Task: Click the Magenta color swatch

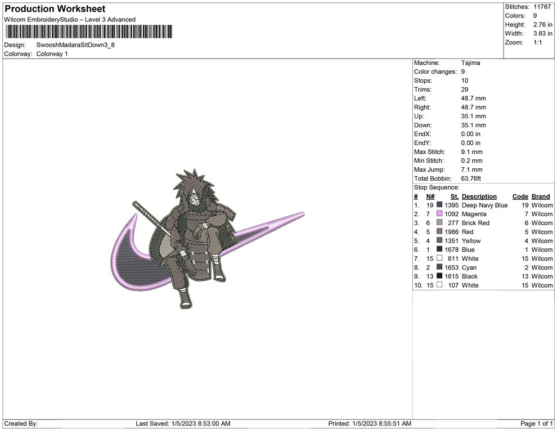Action: point(439,213)
